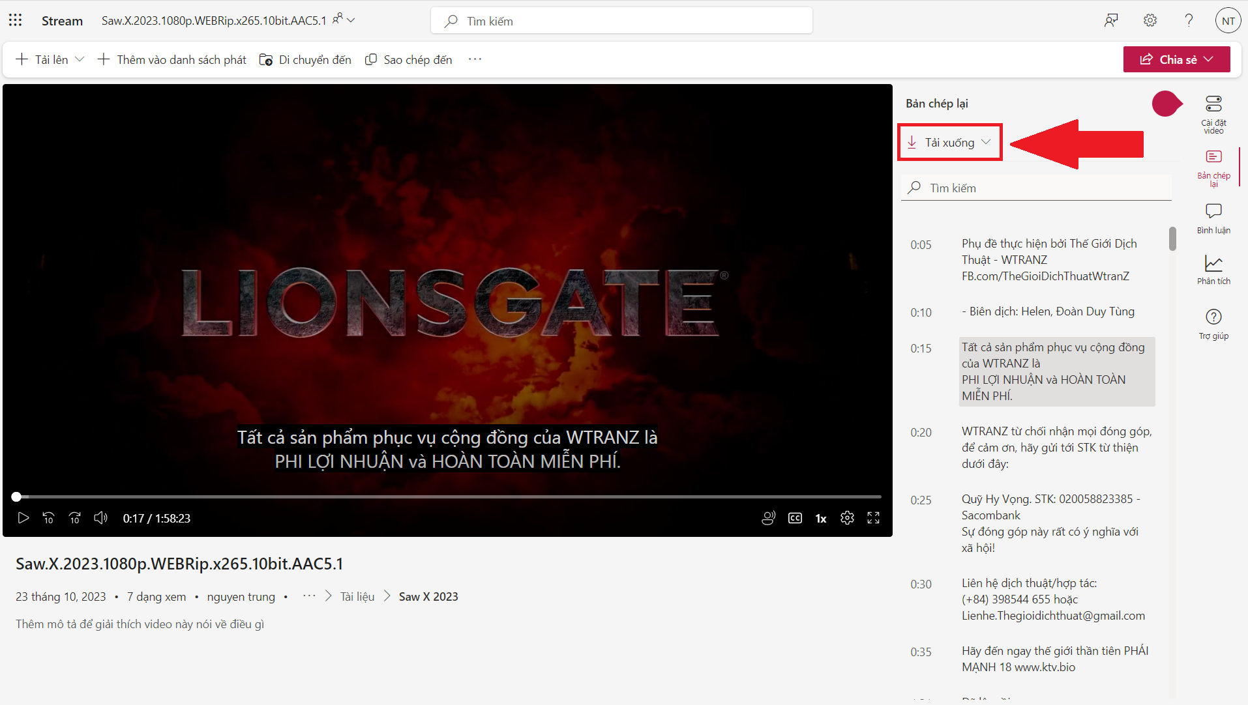Open the Bình luận comments panel
The width and height of the screenshot is (1248, 705).
click(1213, 218)
